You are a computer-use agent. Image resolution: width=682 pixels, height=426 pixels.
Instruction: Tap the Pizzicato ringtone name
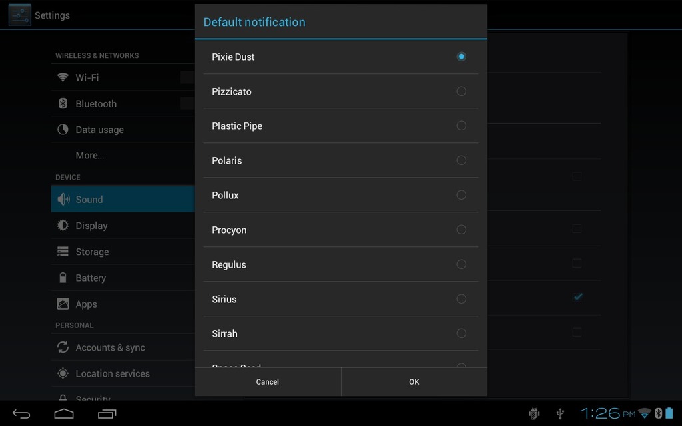231,91
